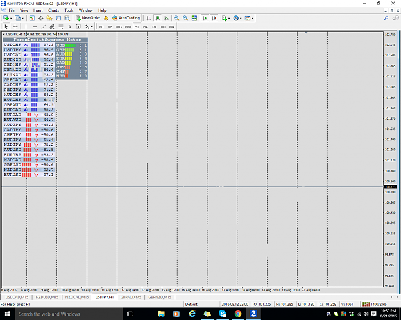The width and height of the screenshot is (401, 320).
Task: Select the Text Label tool
Action: click(x=78, y=26)
